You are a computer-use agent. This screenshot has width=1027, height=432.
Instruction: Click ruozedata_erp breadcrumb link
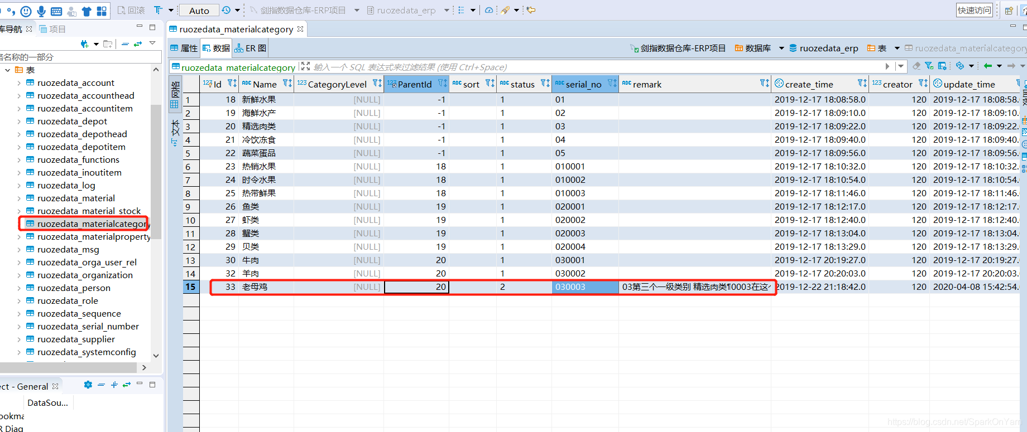824,48
